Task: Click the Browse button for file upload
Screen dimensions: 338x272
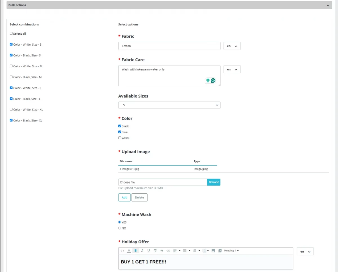Action: pos(214,182)
